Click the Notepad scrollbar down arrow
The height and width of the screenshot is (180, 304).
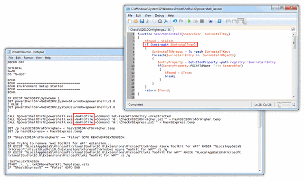260,171
